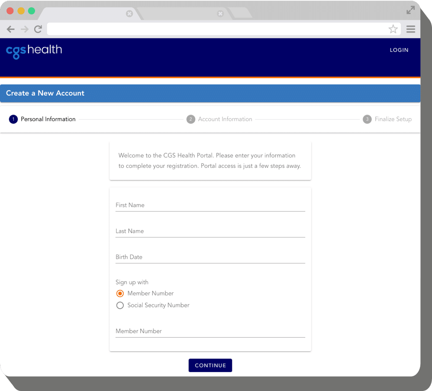The image size is (432, 391).
Task: Close the second browser tab
Action: pos(220,13)
